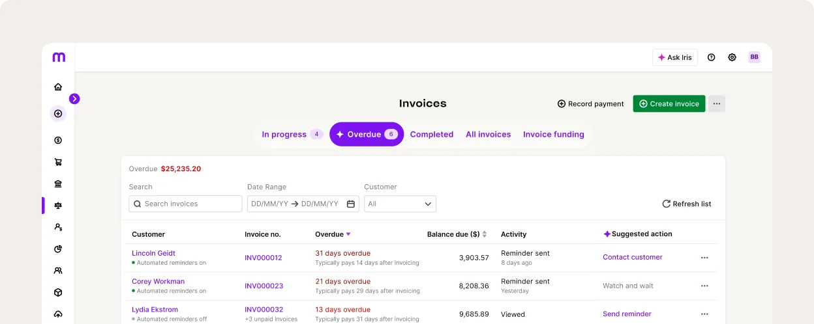Open the shopping cart sidebar icon
This screenshot has width=814, height=324.
pyautogui.click(x=58, y=162)
